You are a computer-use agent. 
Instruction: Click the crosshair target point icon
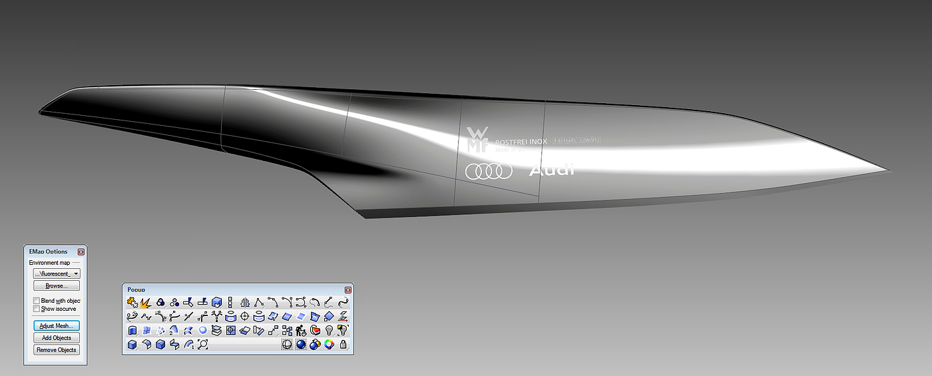(245, 316)
